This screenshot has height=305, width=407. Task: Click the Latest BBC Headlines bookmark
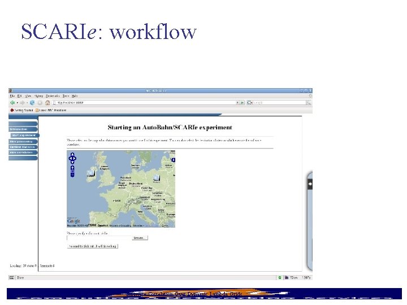coord(51,110)
